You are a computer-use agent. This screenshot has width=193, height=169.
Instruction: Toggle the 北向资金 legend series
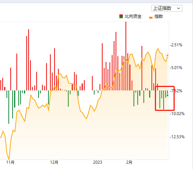point(130,16)
